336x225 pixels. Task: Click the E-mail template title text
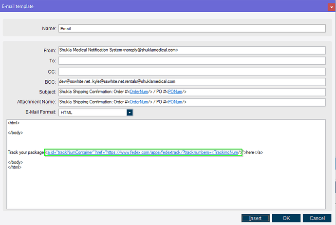(18, 6)
